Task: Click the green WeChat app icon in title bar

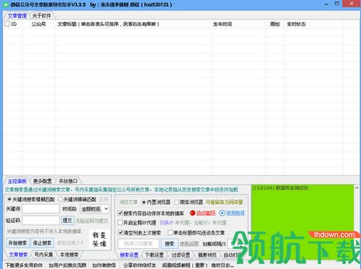Action: pyautogui.click(x=6, y=4)
